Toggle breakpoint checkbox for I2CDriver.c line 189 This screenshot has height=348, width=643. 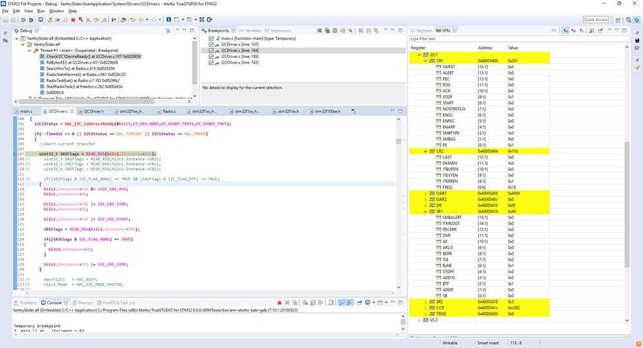point(211,57)
